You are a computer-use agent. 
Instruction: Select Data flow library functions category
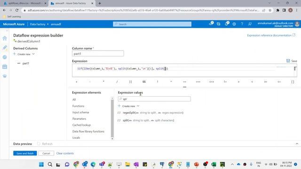click(88, 131)
